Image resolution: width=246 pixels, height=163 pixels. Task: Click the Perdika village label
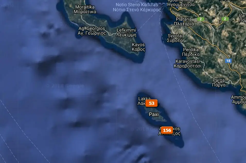[191, 52]
